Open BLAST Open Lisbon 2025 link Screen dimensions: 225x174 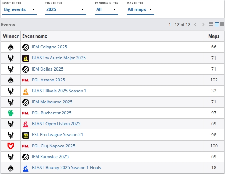click(x=56, y=124)
